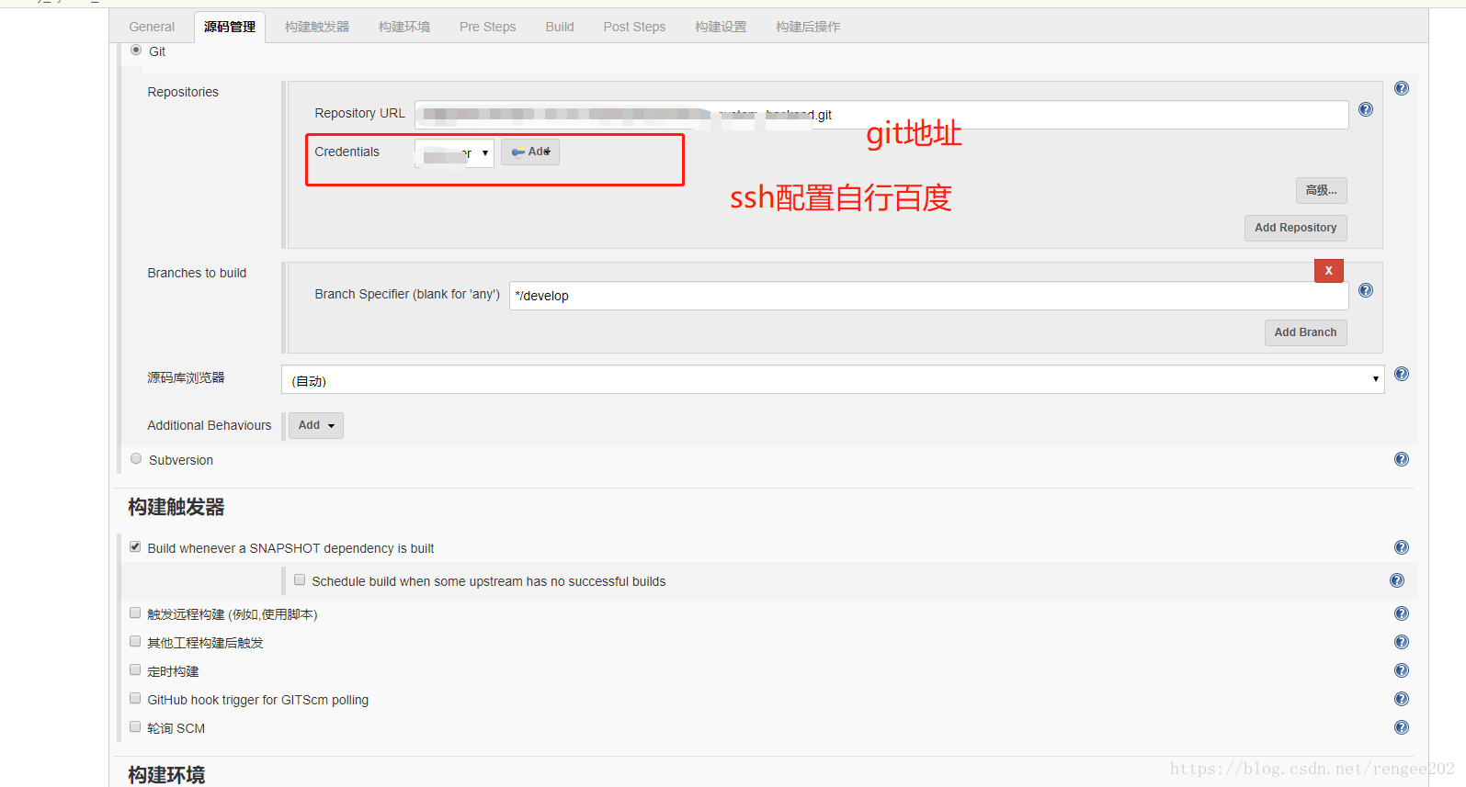1466x787 pixels.
Task: Enable the 触发远程构建 checkbox
Action: pos(135,613)
